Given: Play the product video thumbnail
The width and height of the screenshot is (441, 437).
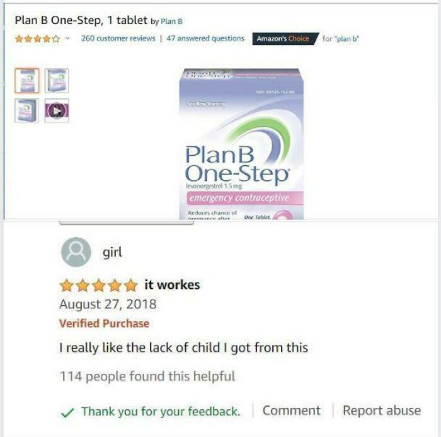Looking at the screenshot, I should pyautogui.click(x=57, y=110).
